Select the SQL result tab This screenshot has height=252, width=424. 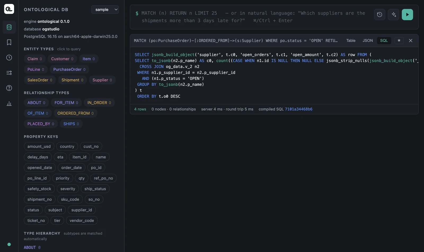point(384,40)
